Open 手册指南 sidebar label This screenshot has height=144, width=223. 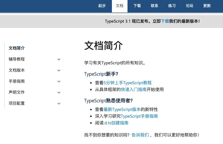pos(17,81)
